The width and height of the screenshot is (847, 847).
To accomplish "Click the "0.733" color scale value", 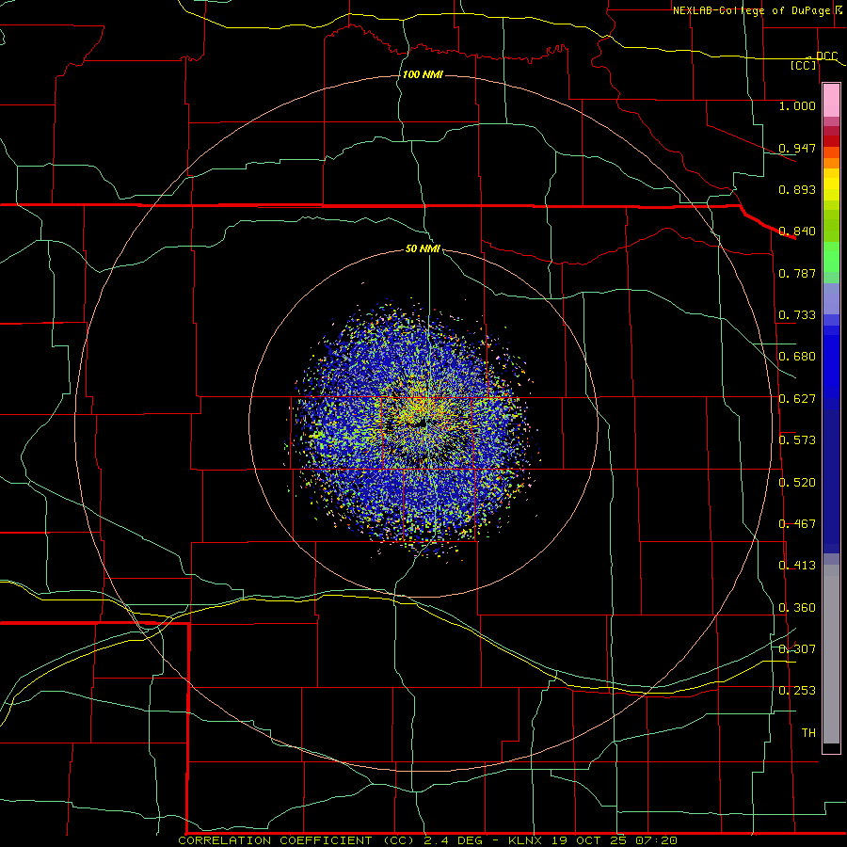I will click(797, 315).
